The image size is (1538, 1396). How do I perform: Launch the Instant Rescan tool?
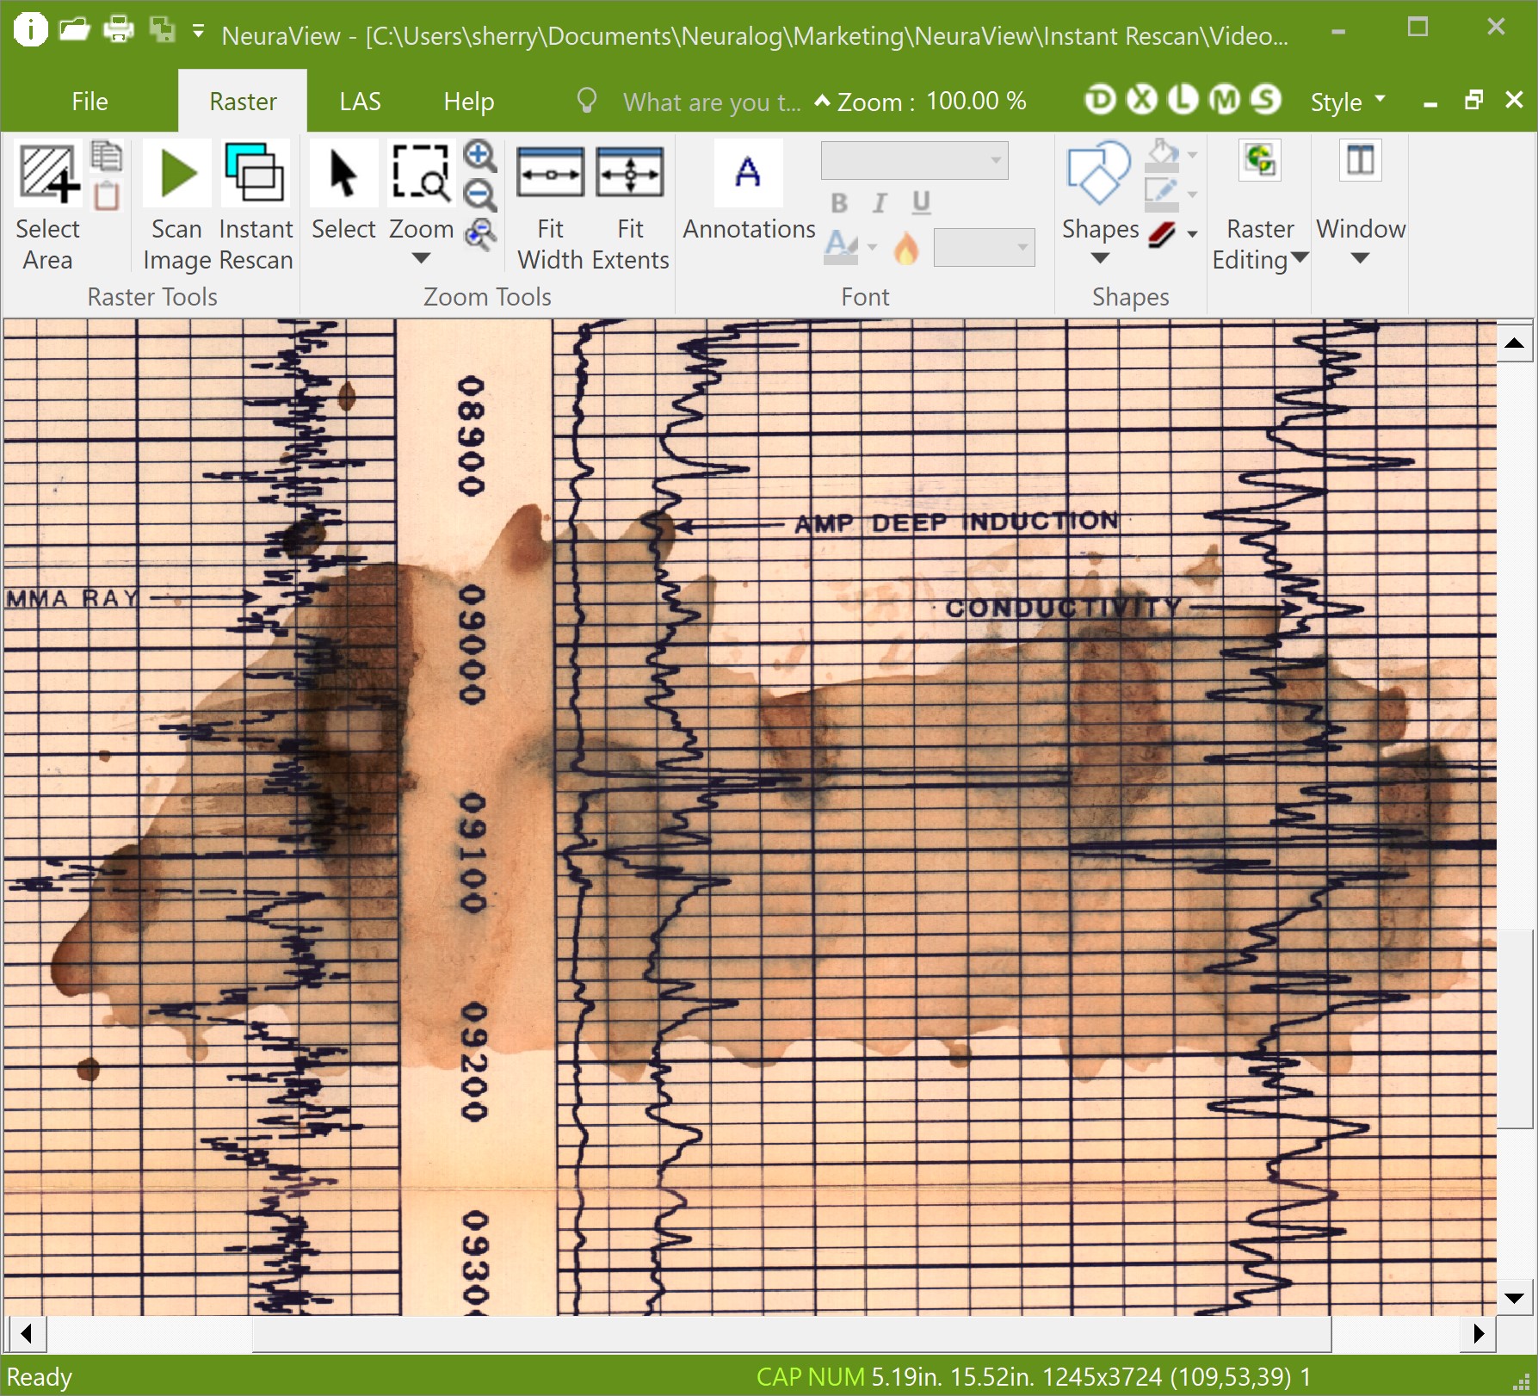tap(255, 174)
